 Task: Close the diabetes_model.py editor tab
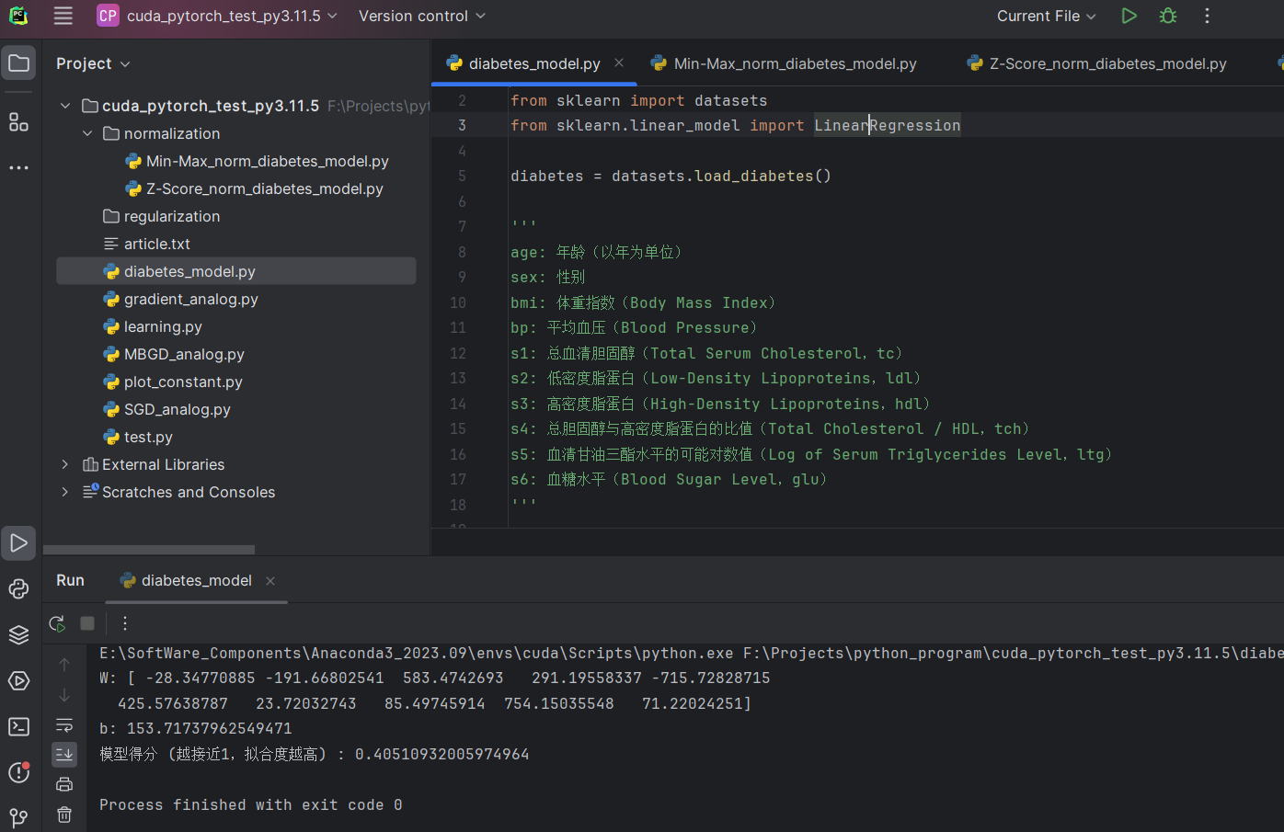pyautogui.click(x=619, y=63)
